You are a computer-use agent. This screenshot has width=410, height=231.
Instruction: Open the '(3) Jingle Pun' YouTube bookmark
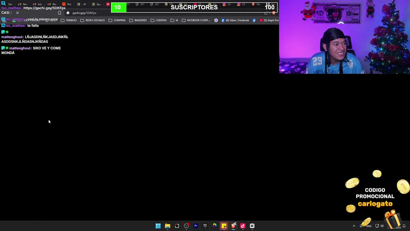click(x=269, y=20)
